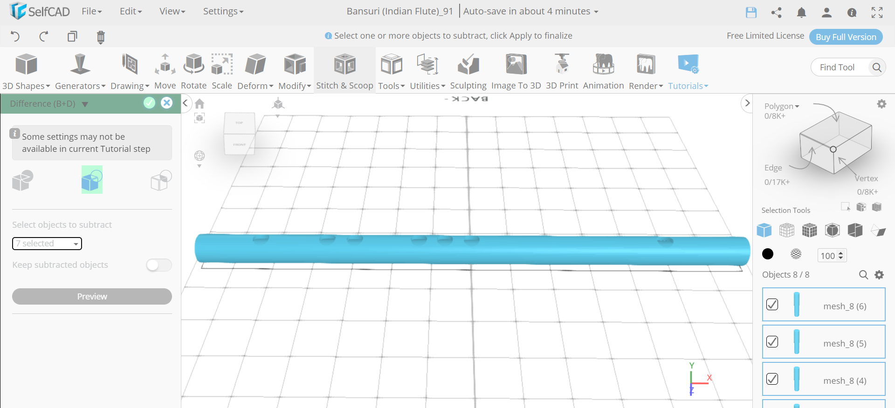Click the Undo arrow icon

click(x=15, y=36)
